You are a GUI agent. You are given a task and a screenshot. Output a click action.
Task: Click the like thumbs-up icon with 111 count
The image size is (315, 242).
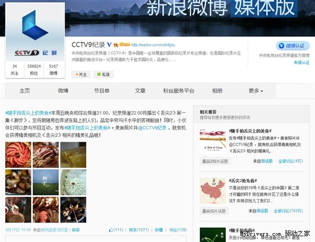pos(111,230)
